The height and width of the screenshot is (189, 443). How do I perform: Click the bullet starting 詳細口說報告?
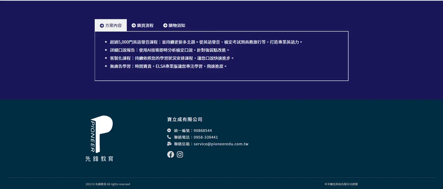[x=170, y=50]
